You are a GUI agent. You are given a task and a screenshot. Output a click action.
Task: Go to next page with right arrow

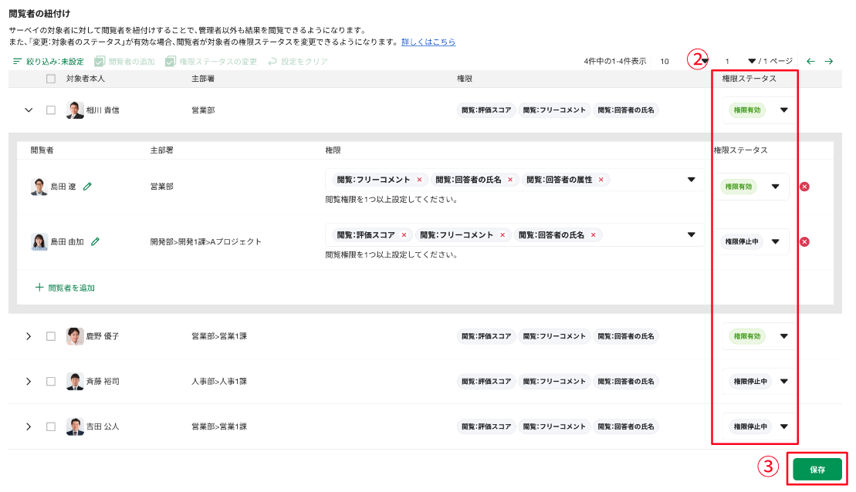pos(829,62)
